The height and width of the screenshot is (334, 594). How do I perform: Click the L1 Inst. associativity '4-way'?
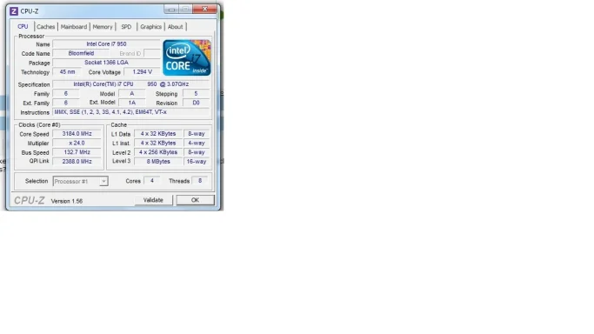click(197, 144)
